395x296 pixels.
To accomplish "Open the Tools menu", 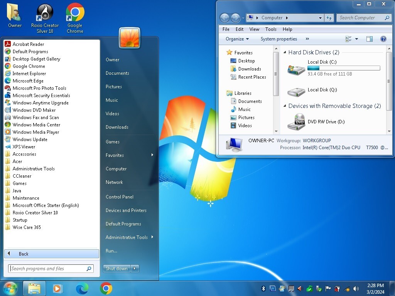I will coord(271,29).
